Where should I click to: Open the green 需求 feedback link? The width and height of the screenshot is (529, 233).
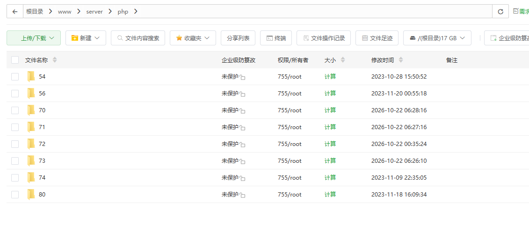coord(522,12)
